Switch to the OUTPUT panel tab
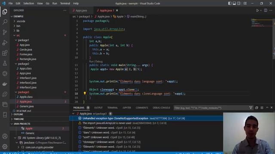The height and width of the screenshot is (154, 275). [98, 108]
